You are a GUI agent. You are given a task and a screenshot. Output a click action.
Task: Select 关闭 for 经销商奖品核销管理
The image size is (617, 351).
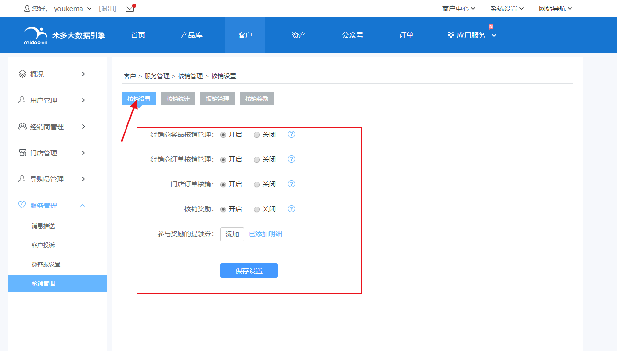coord(257,135)
